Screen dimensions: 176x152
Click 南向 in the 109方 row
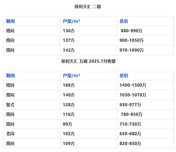[x=10, y=143]
